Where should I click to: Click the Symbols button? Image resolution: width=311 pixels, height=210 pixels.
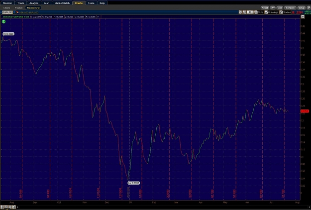(x=290, y=8)
